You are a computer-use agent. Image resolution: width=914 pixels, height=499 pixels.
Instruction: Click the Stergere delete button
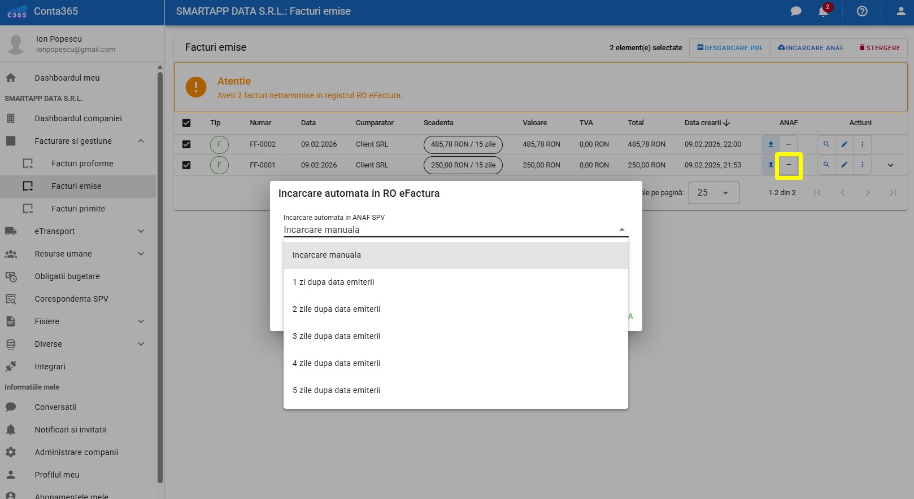click(880, 48)
